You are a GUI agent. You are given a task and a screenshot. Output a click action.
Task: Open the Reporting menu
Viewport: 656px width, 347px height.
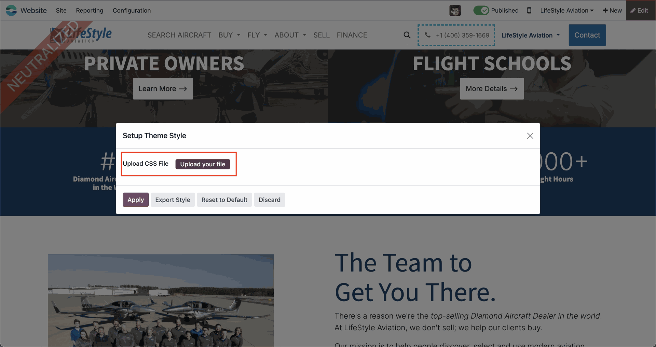coord(90,10)
